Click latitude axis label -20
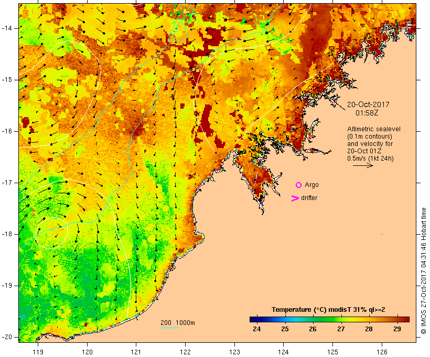Viewport: 430px width, 357px height. (7, 337)
